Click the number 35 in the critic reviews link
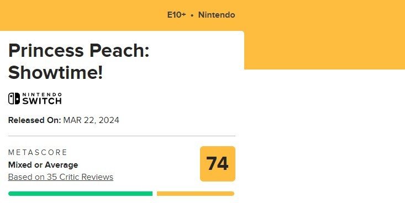The width and height of the screenshot is (405, 203). [x=52, y=177]
